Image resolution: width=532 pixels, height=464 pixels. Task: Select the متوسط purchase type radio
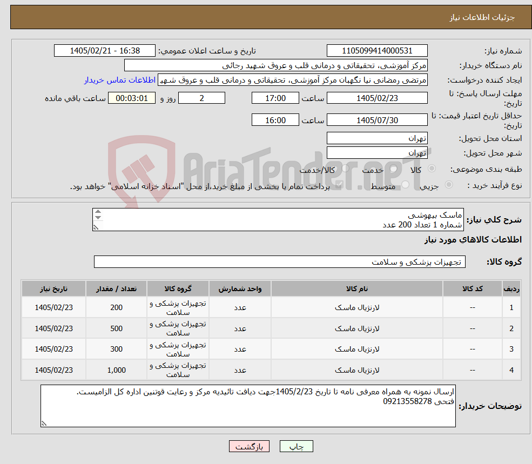(x=406, y=185)
